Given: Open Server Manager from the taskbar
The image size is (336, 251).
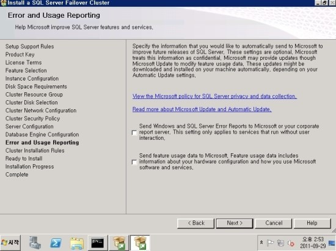Looking at the screenshot, I should pyautogui.click(x=35, y=243).
